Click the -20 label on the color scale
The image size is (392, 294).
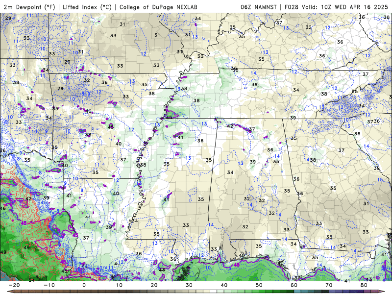[x=14, y=285]
